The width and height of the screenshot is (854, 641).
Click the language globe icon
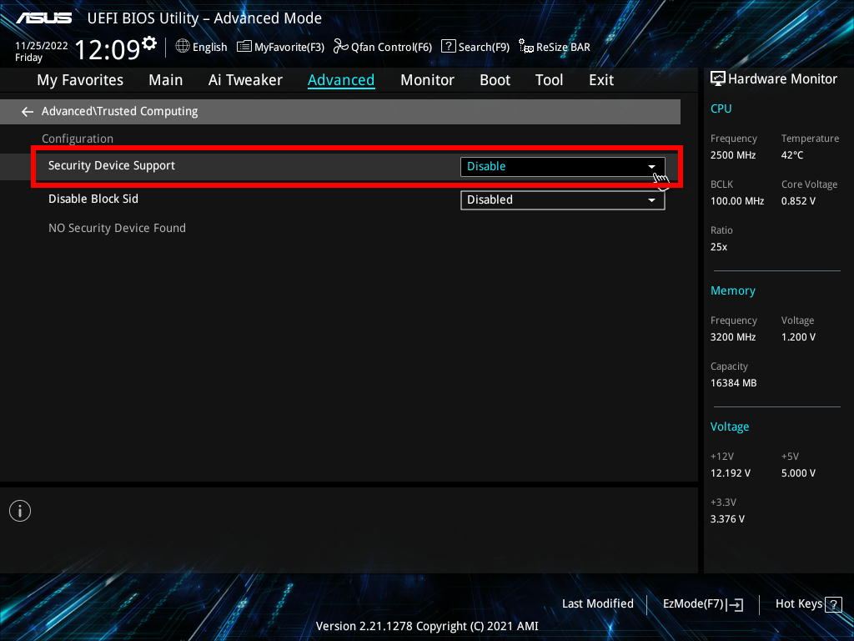[x=183, y=47]
